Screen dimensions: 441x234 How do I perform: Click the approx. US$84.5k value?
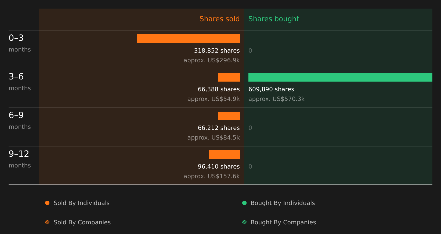pos(214,138)
